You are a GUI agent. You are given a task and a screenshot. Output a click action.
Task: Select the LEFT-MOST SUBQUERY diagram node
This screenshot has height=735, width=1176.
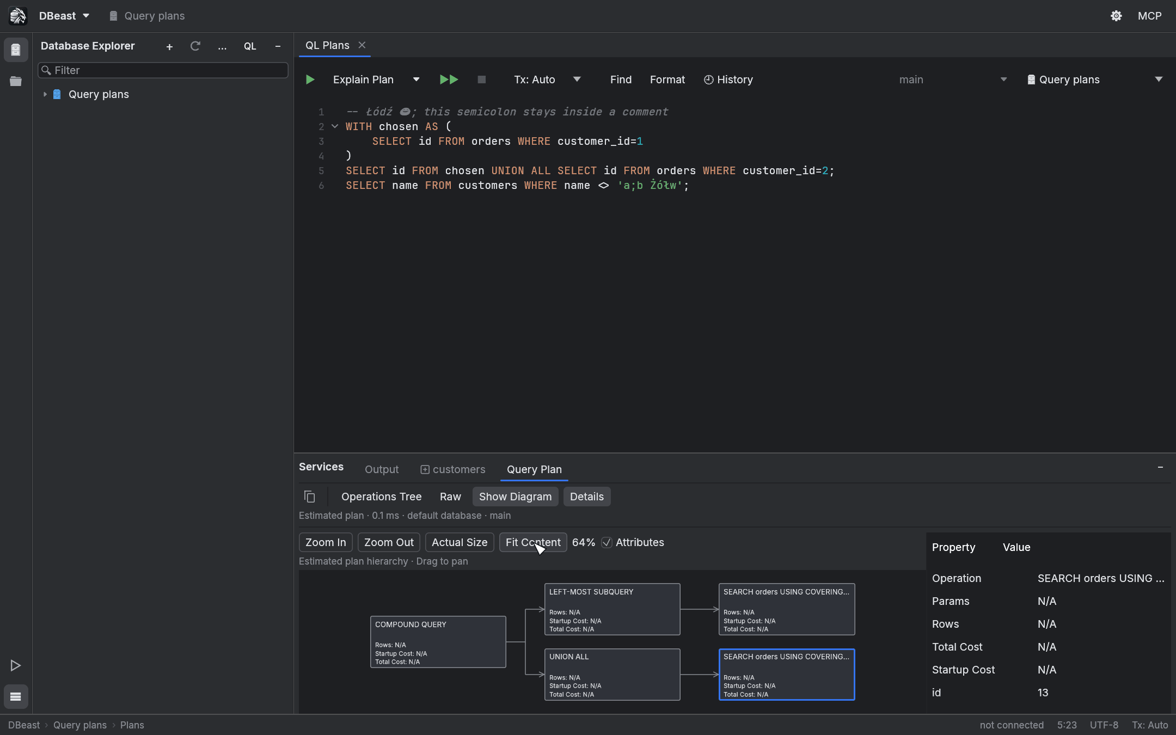(612, 609)
